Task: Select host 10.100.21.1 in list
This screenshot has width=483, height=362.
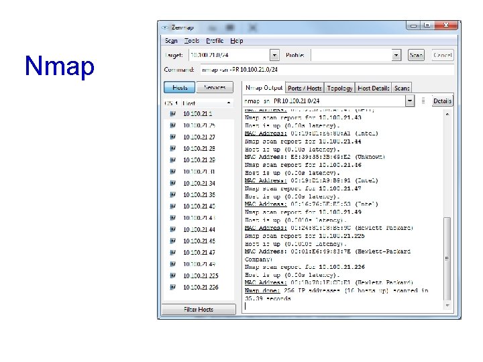Action: pos(199,113)
